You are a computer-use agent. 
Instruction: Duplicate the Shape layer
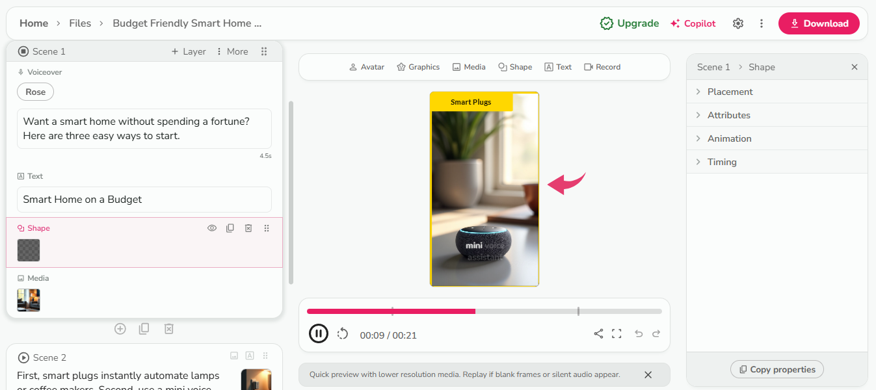coord(230,227)
